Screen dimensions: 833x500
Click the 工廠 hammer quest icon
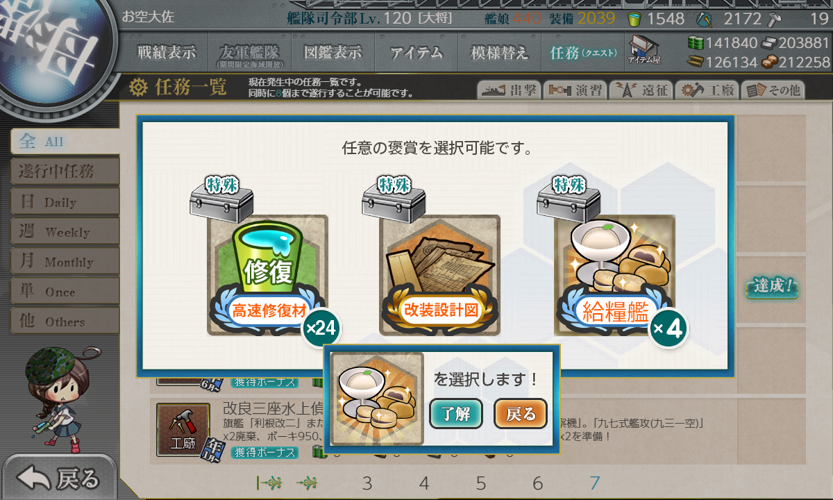[183, 430]
